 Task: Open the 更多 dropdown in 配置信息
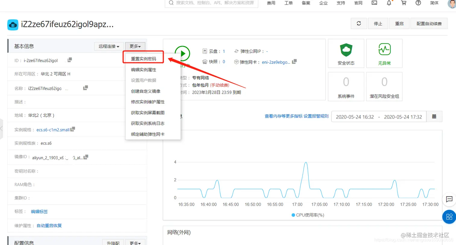135,243
